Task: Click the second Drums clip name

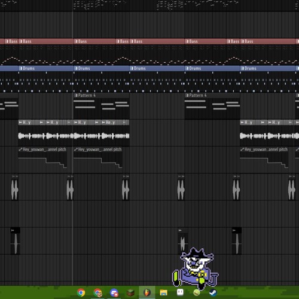Action: click(84, 68)
